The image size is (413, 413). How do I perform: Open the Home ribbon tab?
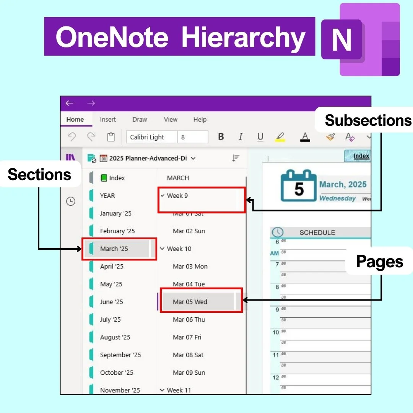tap(75, 120)
